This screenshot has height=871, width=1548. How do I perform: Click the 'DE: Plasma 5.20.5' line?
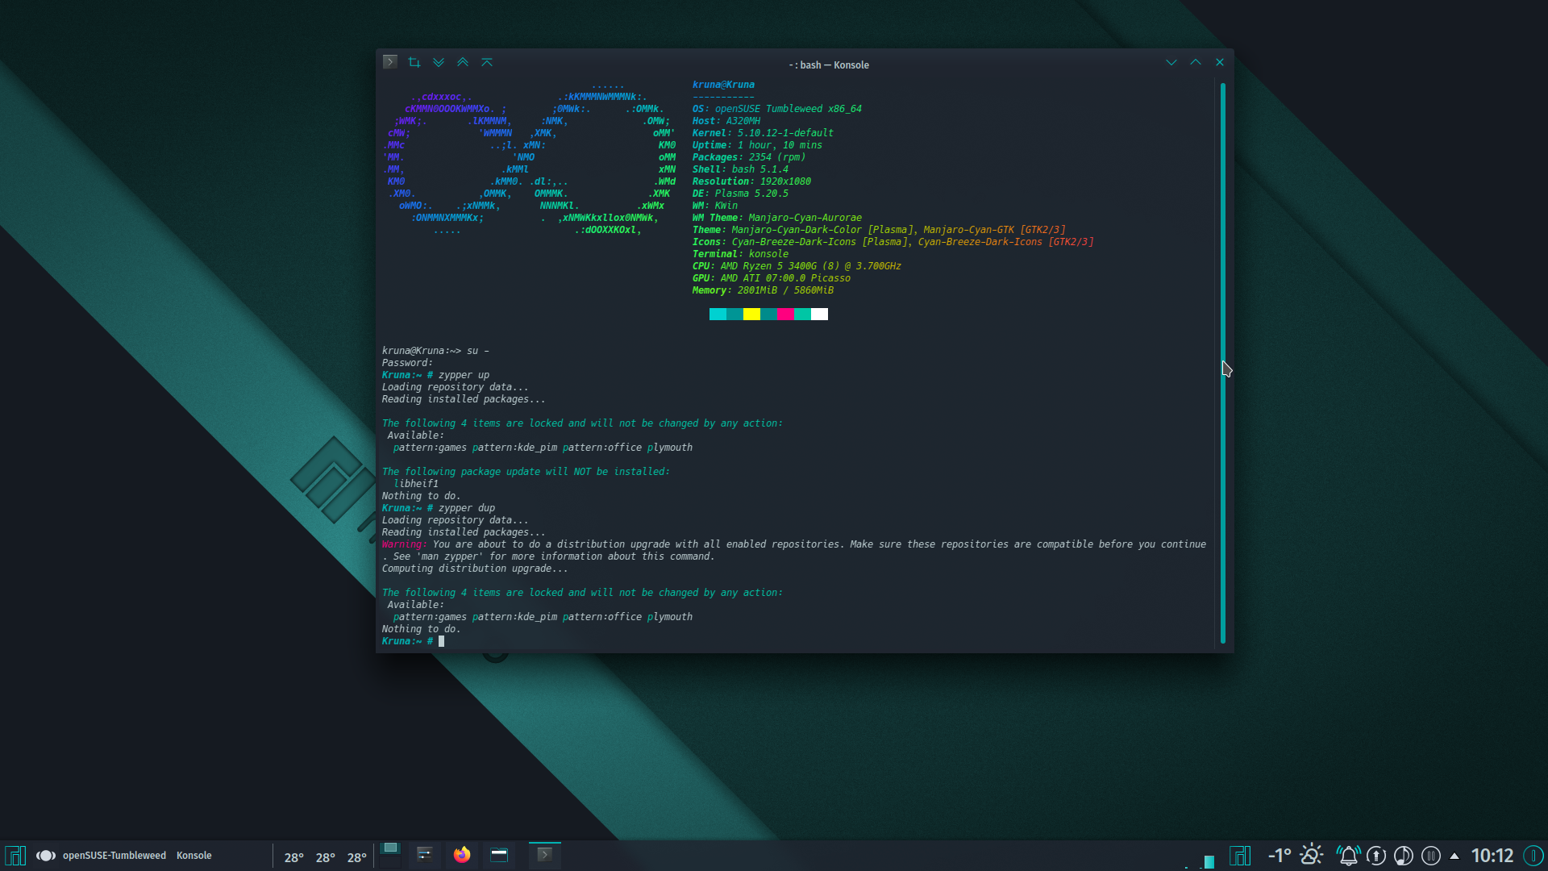tap(740, 194)
